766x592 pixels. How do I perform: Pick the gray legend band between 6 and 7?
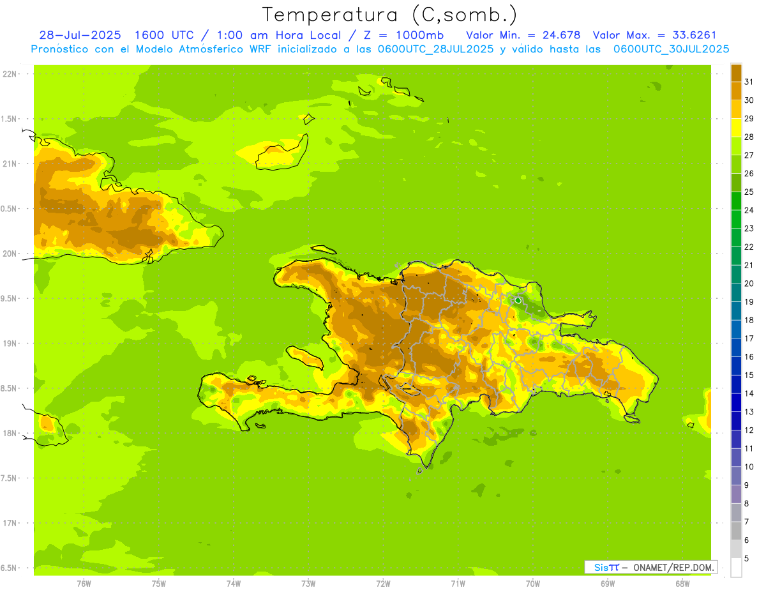click(x=736, y=531)
